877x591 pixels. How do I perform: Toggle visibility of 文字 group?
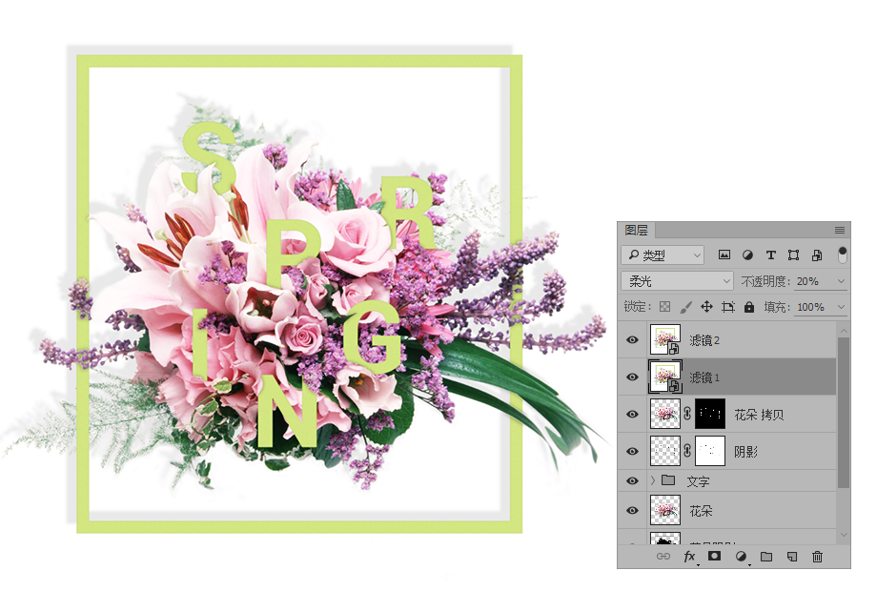click(632, 480)
